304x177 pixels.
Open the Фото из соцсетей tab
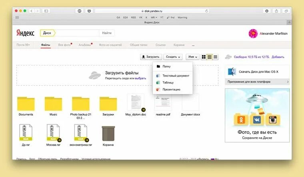(110, 45)
